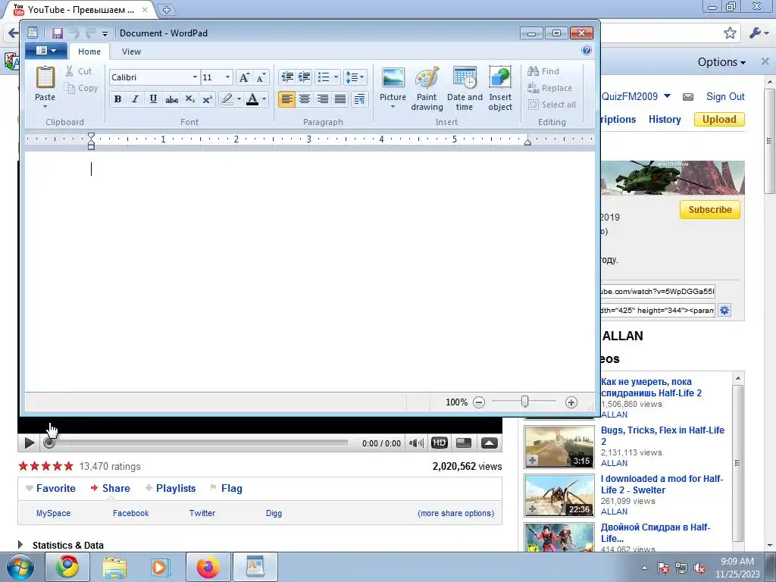Click the zoom out minus icon in WordPad
Screen dimensions: 776x582
pyautogui.click(x=479, y=402)
